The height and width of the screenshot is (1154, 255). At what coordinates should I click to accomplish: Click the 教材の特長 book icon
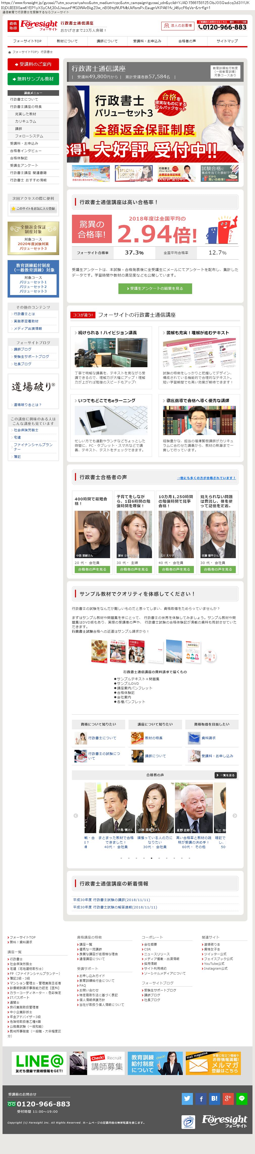tap(137, 738)
